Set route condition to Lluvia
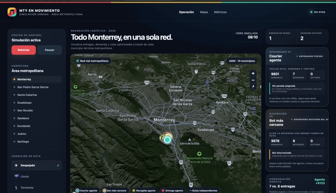The width and height of the screenshot is (336, 193). coord(37,176)
